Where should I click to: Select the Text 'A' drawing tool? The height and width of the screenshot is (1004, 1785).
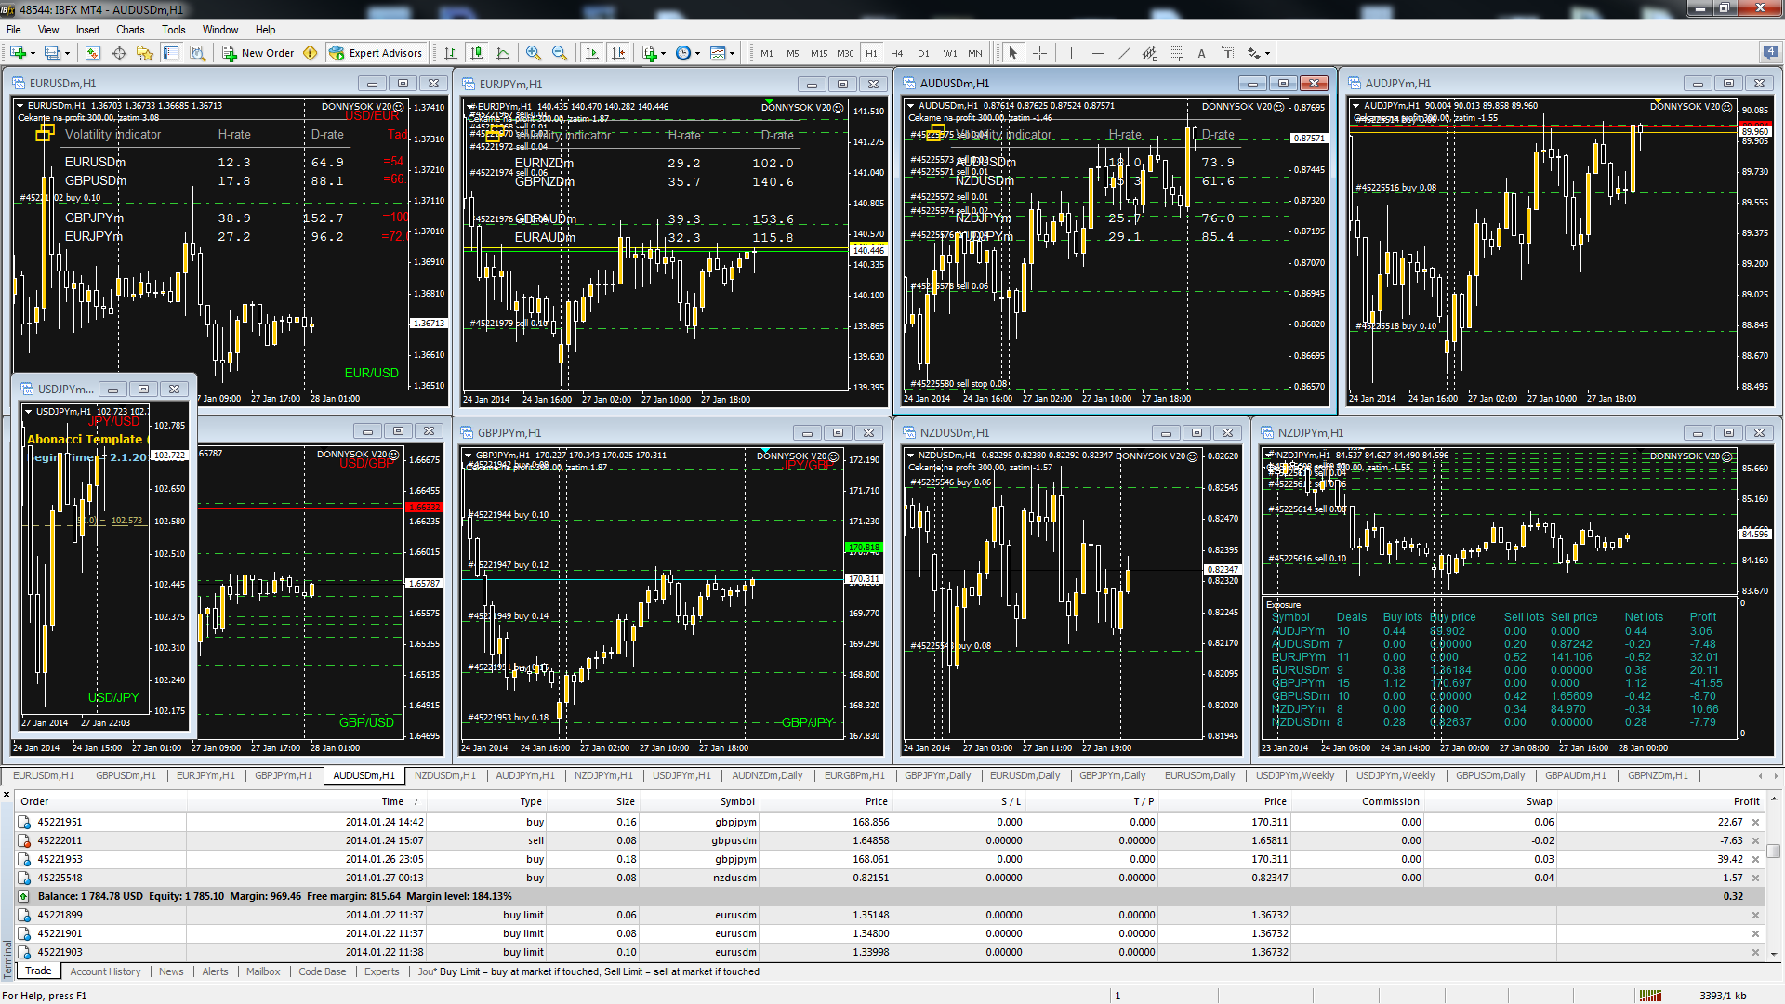click(x=1201, y=53)
